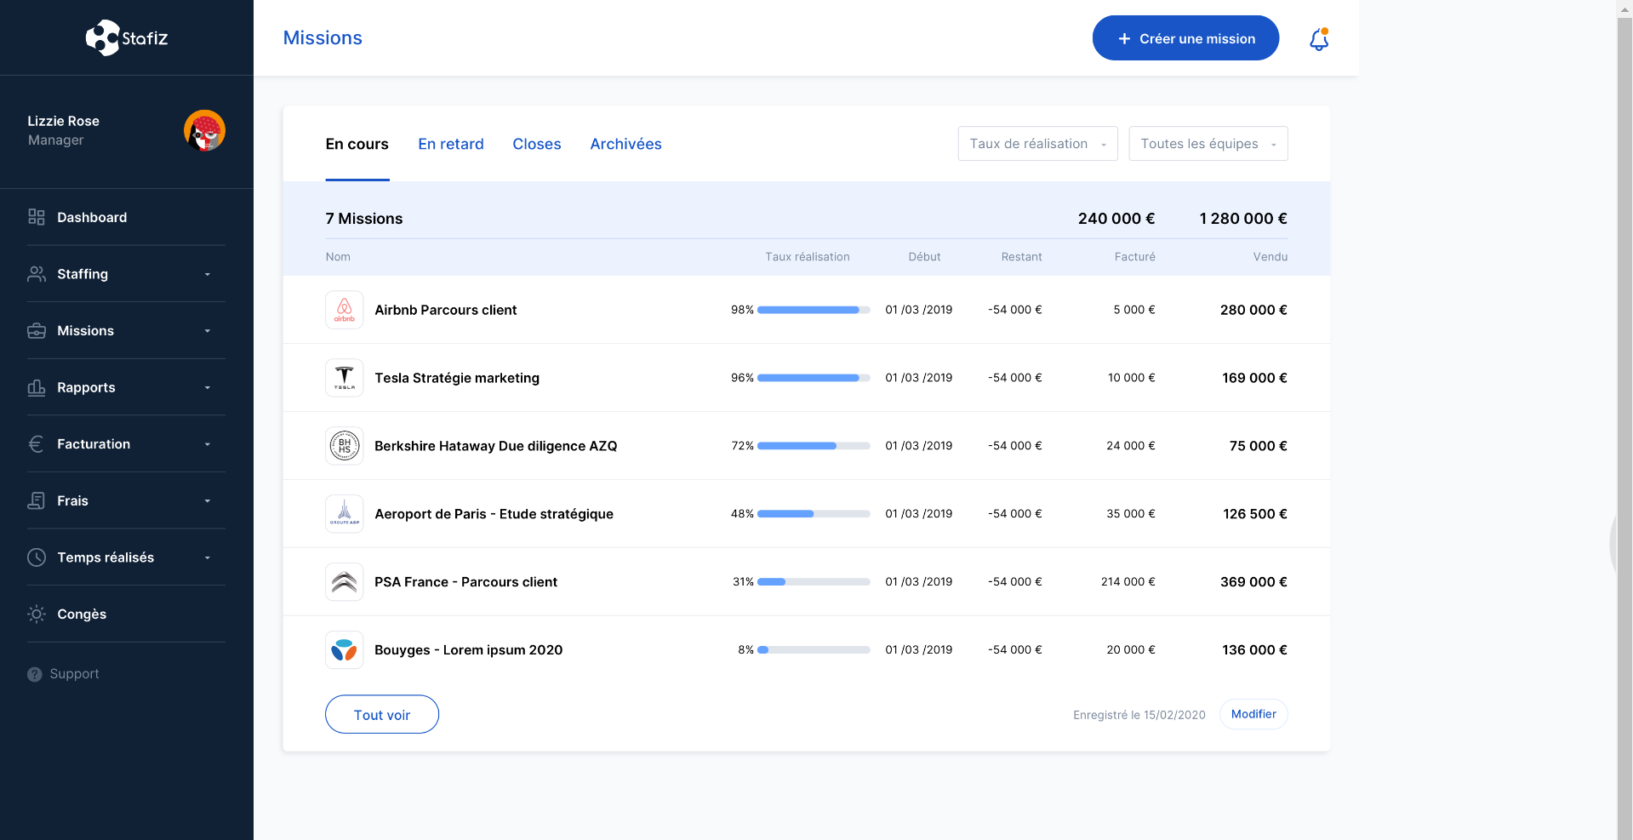Click the Tesla logo icon
This screenshot has width=1633, height=840.
[344, 378]
